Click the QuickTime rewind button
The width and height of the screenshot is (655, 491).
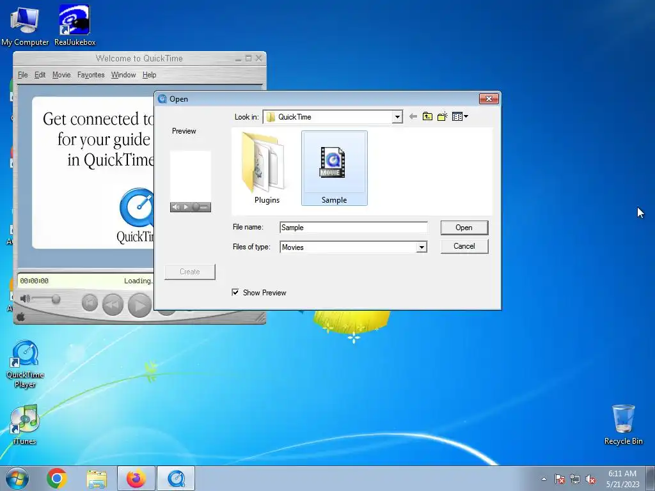pyautogui.click(x=113, y=304)
